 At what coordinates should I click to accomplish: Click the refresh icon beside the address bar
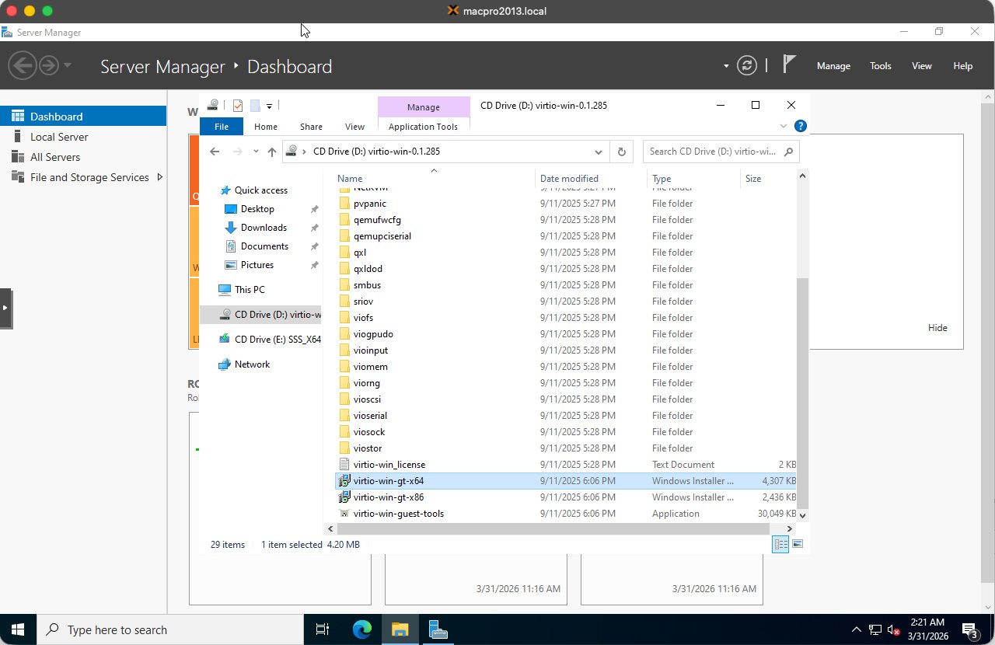621,152
